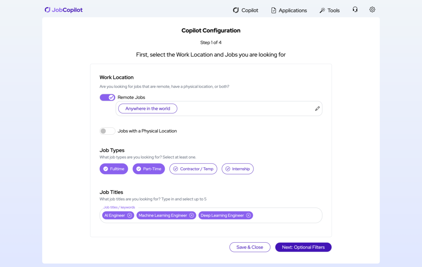Click Next: Optional Filters
This screenshot has width=422, height=267.
pyautogui.click(x=303, y=247)
